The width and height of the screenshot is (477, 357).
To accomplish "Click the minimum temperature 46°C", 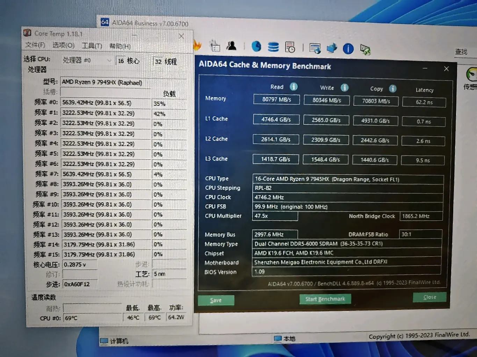I will coord(133,318).
